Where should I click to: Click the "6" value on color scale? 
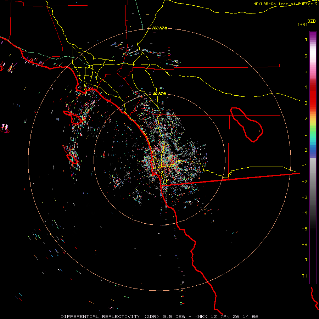coord(306,56)
